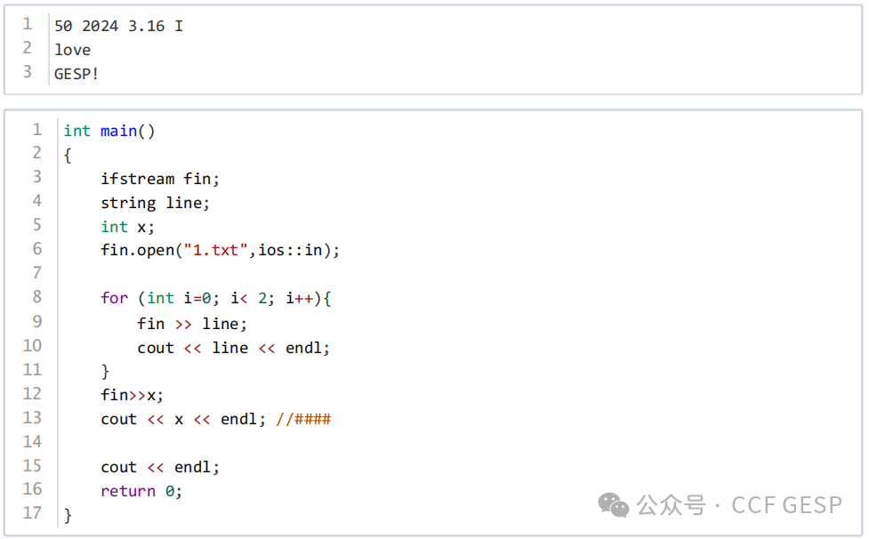This screenshot has width=869, height=539.
Task: Click the closing brace on line 17
Action: [67, 514]
